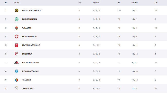Click the Roda JC Kerkrade club logo
Image resolution: width=167 pixels, height=93 pixels.
(x=16, y=11)
